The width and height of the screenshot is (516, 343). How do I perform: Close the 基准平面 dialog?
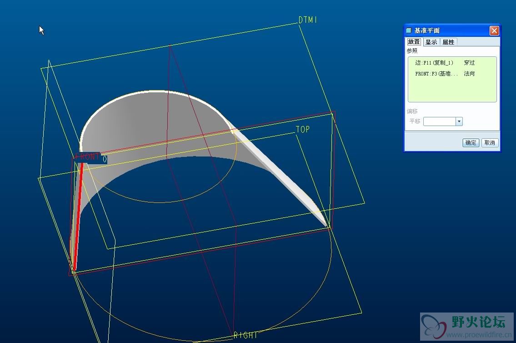(494, 30)
